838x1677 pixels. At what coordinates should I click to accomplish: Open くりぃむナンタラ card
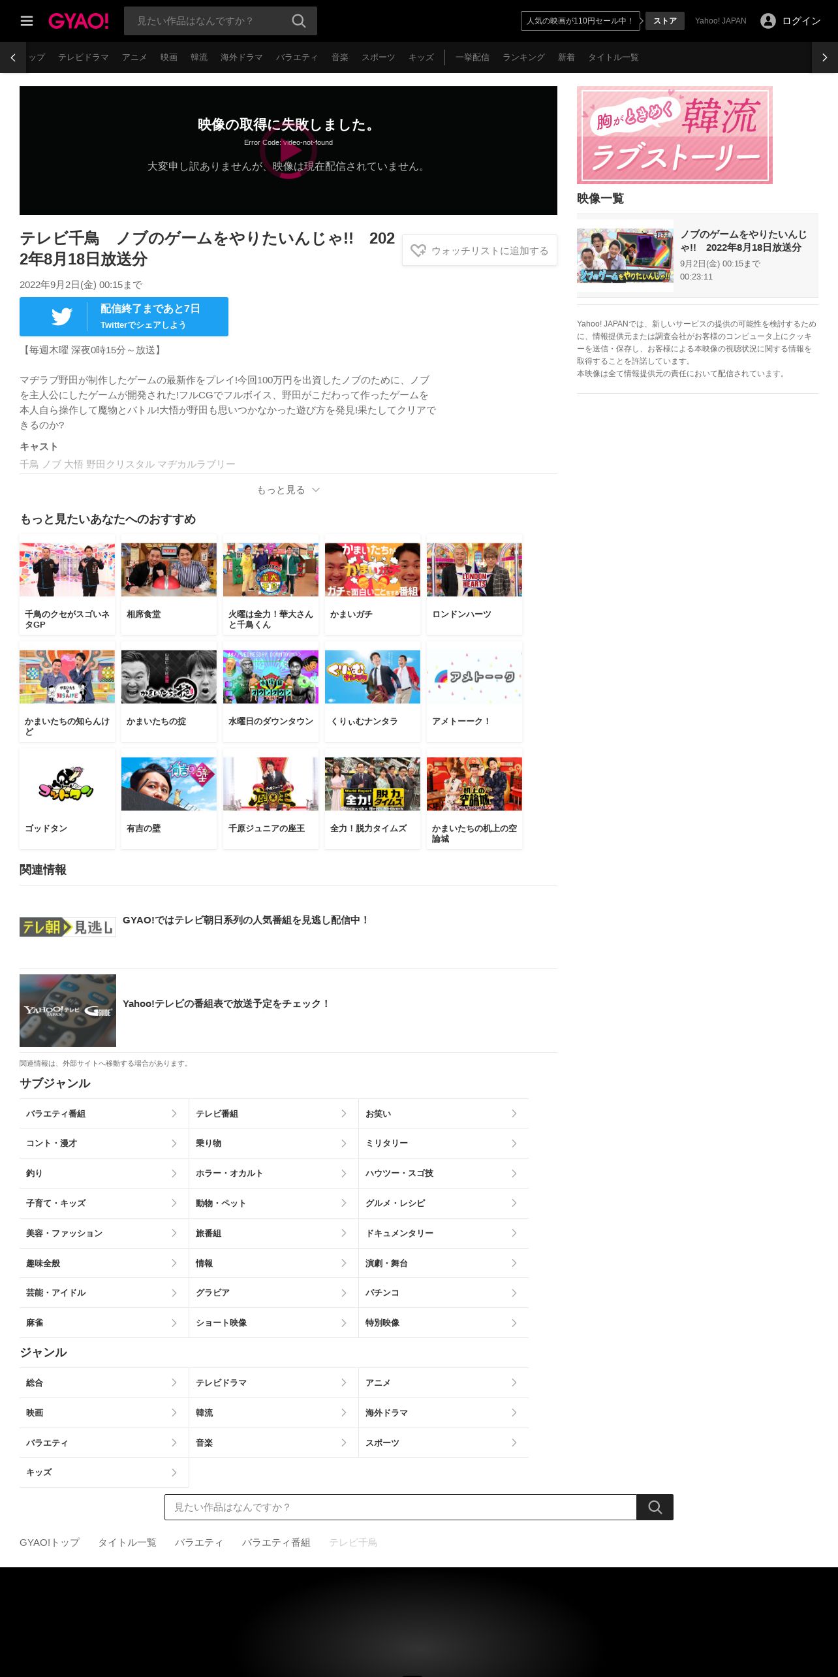point(373,692)
